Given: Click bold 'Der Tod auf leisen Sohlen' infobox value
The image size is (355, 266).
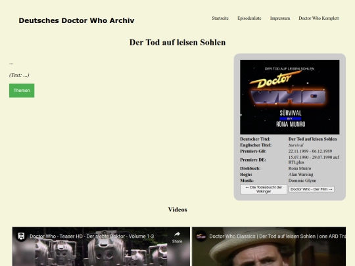Looking at the screenshot, I should click(312, 139).
